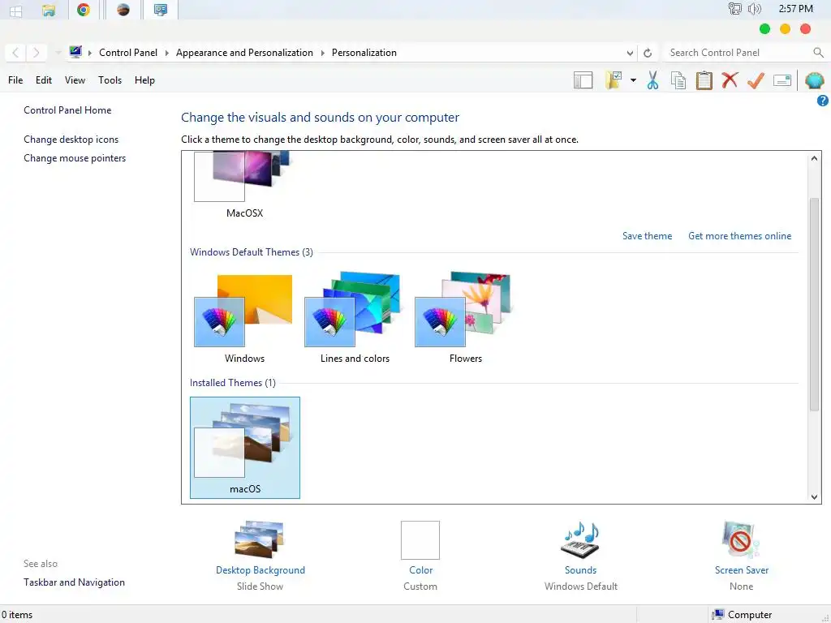Viewport: 831px width, 623px height.
Task: Open the Help menu
Action: tap(144, 80)
